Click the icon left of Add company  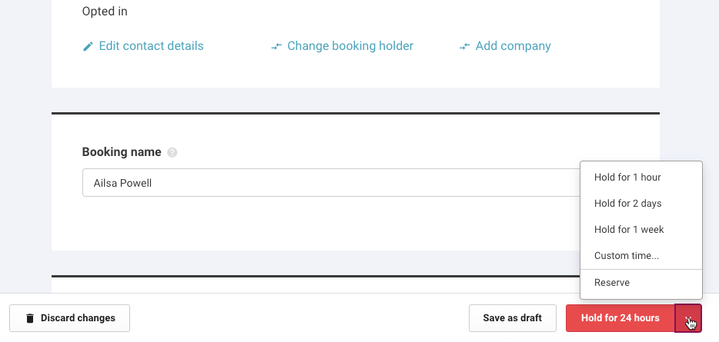[465, 47]
